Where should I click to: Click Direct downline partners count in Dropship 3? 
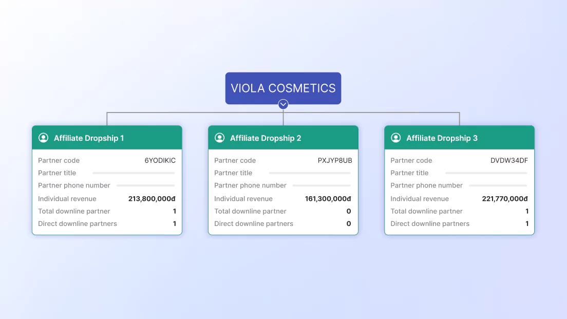pos(527,223)
